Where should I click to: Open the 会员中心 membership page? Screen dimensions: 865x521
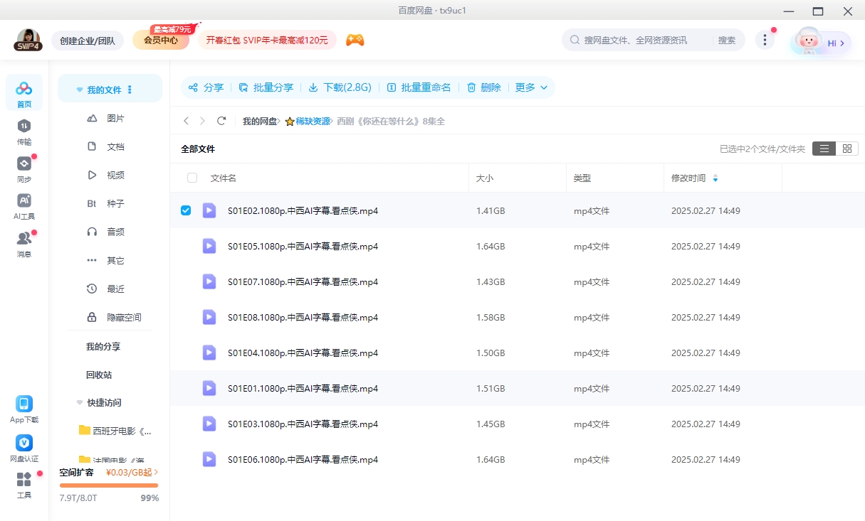(x=160, y=41)
